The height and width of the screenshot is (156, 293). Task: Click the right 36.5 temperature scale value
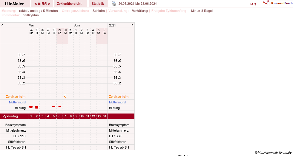[x=117, y=66]
